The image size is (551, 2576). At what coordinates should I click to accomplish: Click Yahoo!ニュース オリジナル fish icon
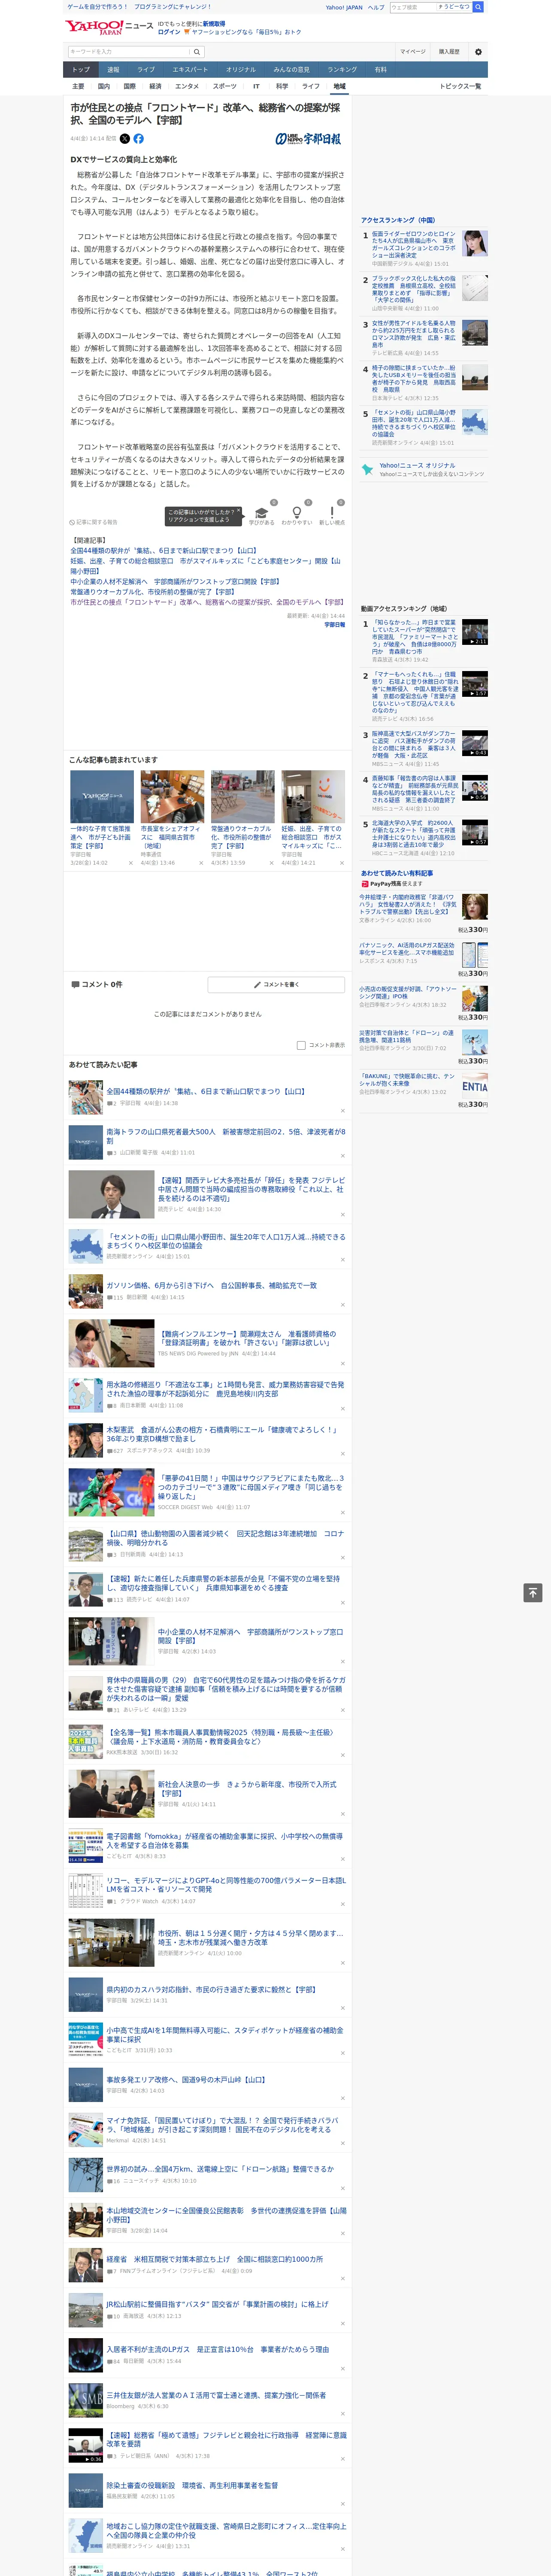pos(367,469)
